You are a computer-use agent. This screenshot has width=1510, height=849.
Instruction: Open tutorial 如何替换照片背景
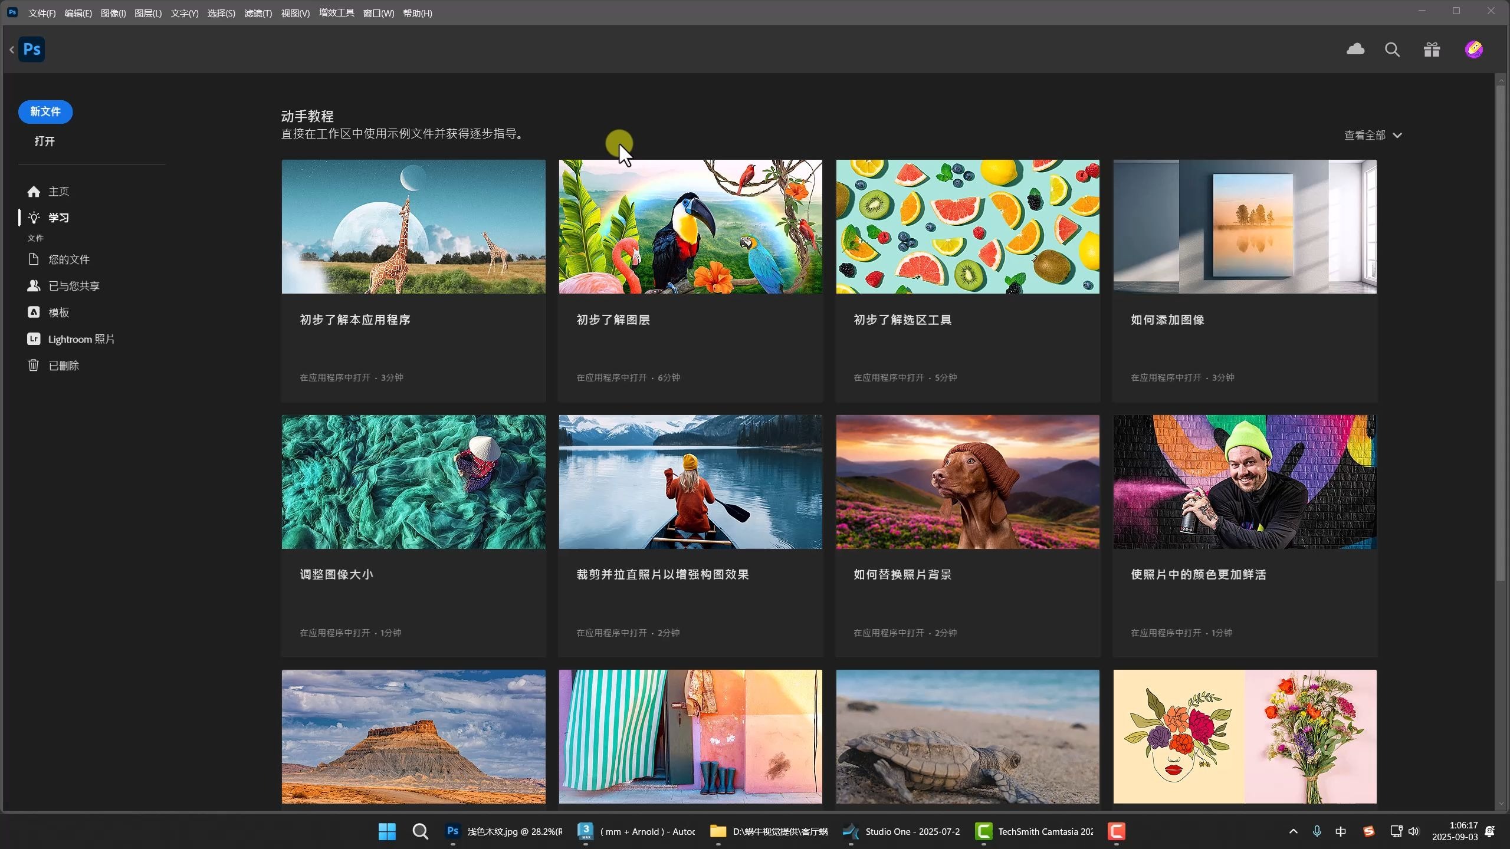pos(902,574)
